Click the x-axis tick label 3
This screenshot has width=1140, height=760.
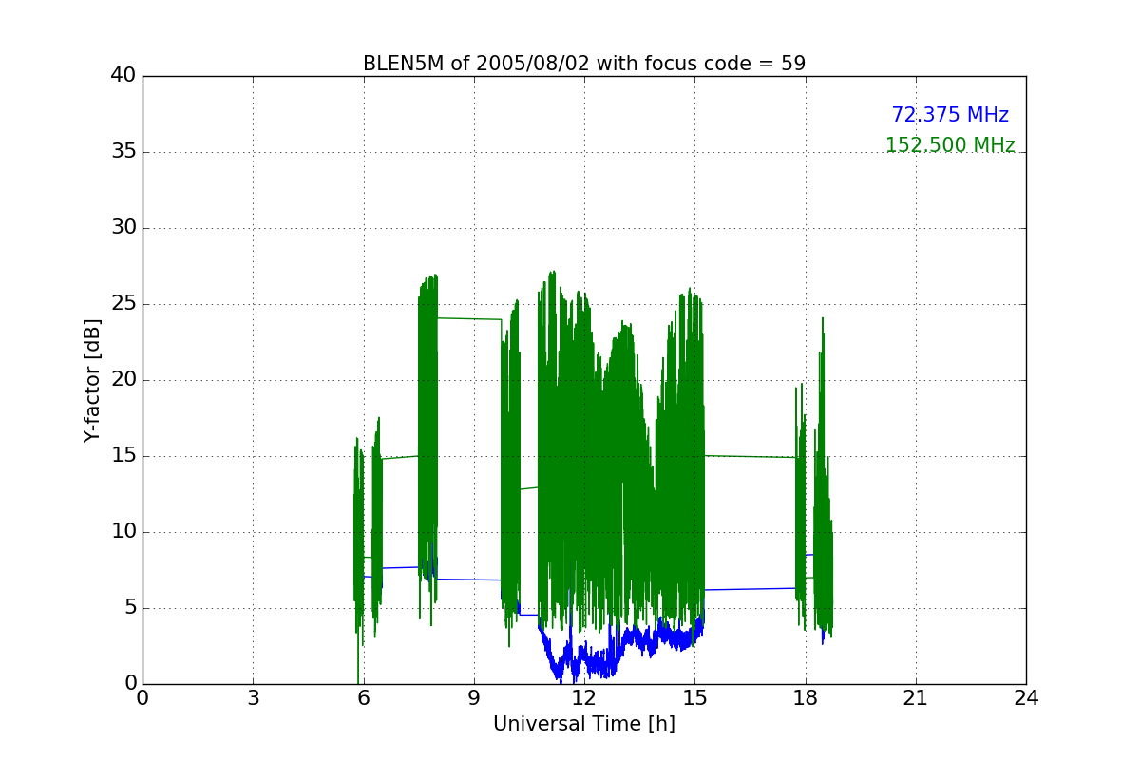pyautogui.click(x=253, y=698)
